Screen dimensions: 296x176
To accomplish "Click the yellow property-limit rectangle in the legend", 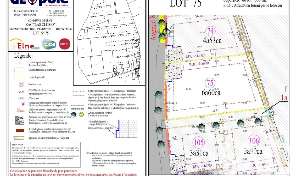I will [19, 77].
